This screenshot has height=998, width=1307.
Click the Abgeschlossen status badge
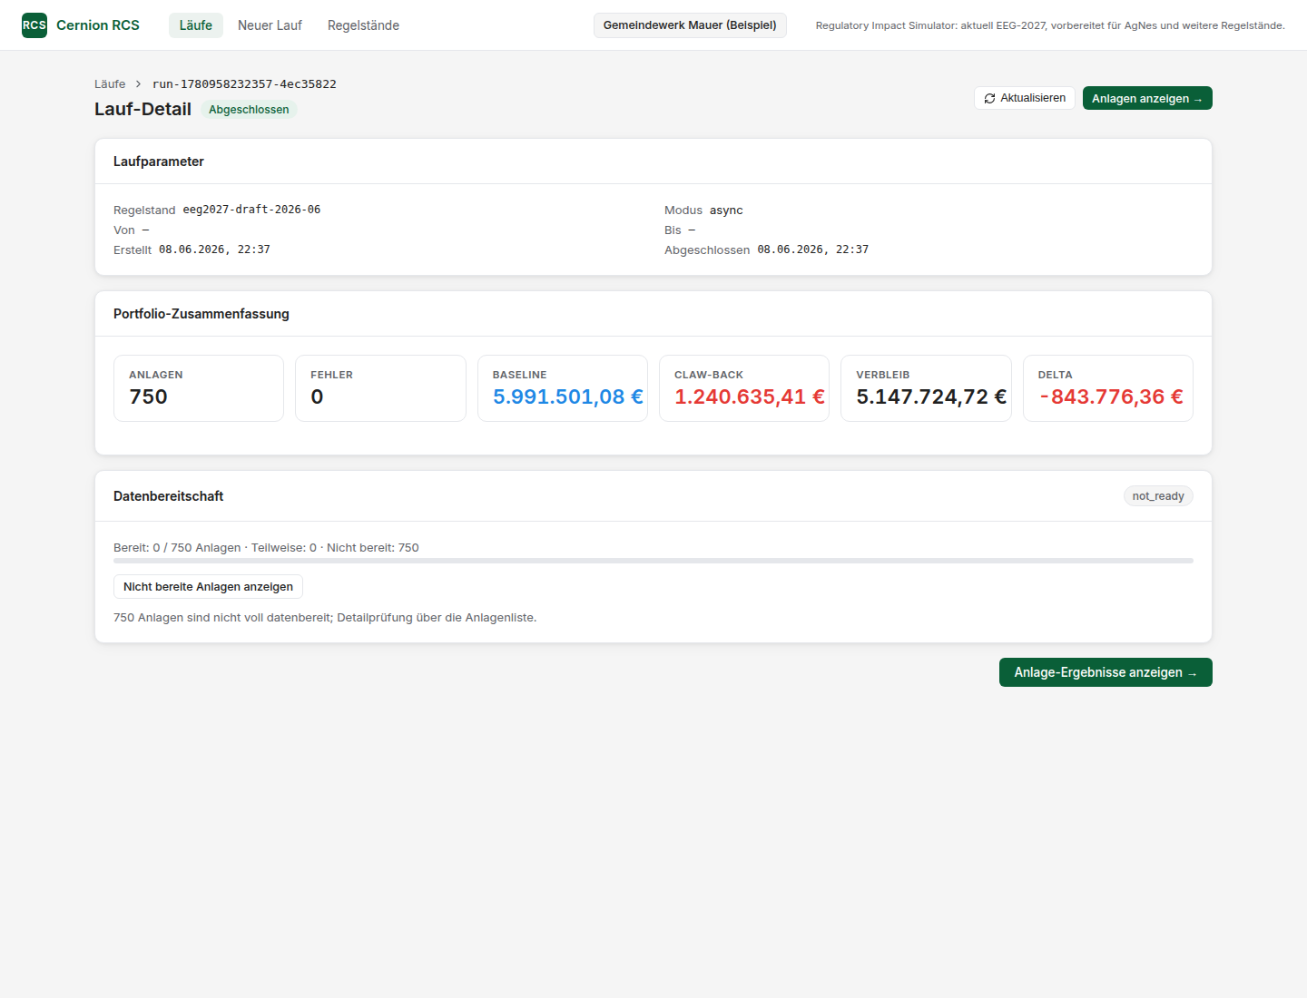coord(249,110)
